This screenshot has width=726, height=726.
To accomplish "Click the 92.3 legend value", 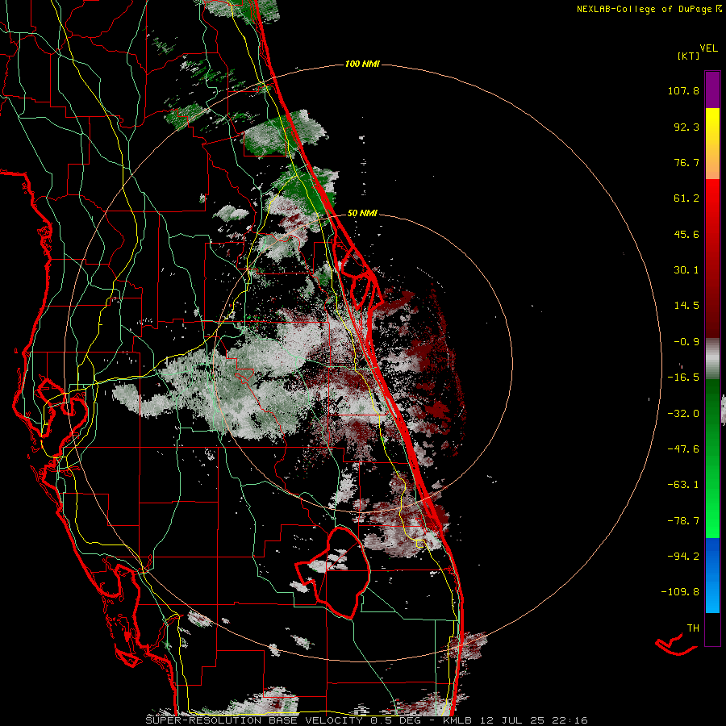I will coord(686,127).
